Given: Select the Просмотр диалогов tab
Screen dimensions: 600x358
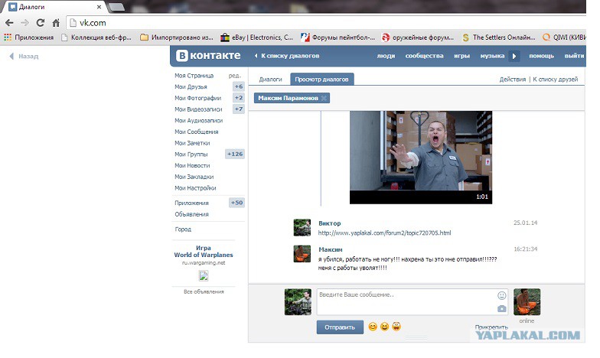Looking at the screenshot, I should (x=321, y=80).
